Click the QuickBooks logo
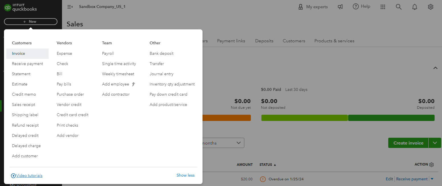The width and height of the screenshot is (442, 186). point(20,8)
